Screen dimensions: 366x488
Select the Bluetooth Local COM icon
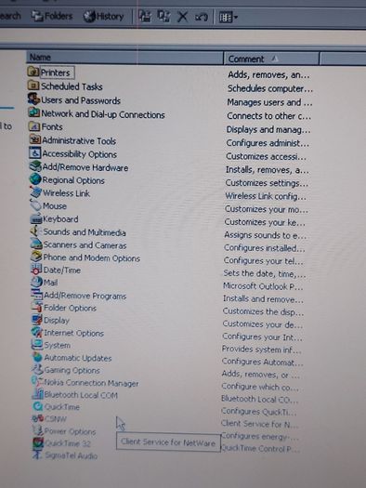[38, 394]
